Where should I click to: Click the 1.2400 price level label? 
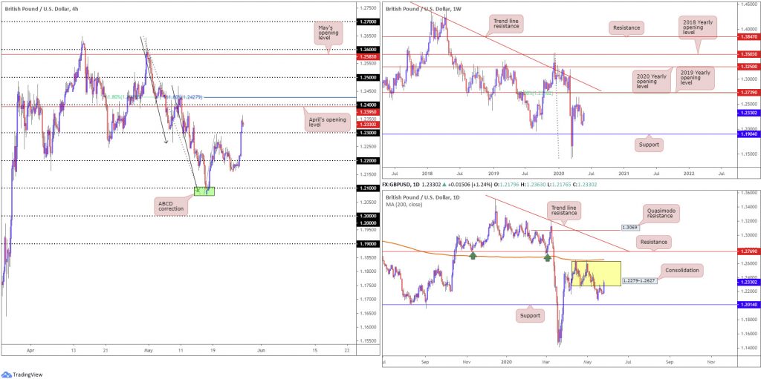367,105
